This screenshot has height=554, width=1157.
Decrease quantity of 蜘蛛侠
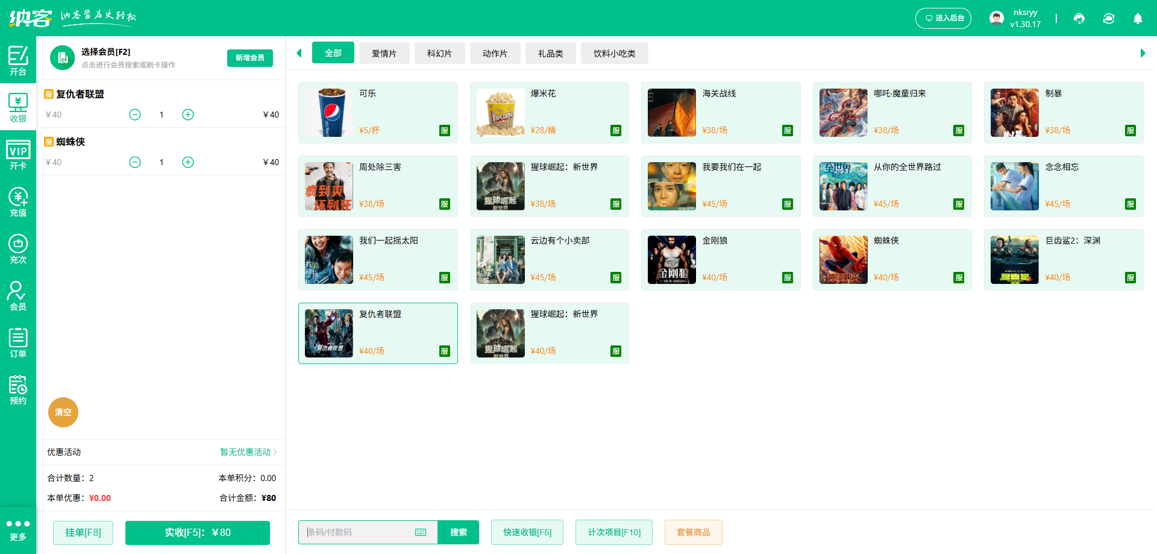pos(135,162)
